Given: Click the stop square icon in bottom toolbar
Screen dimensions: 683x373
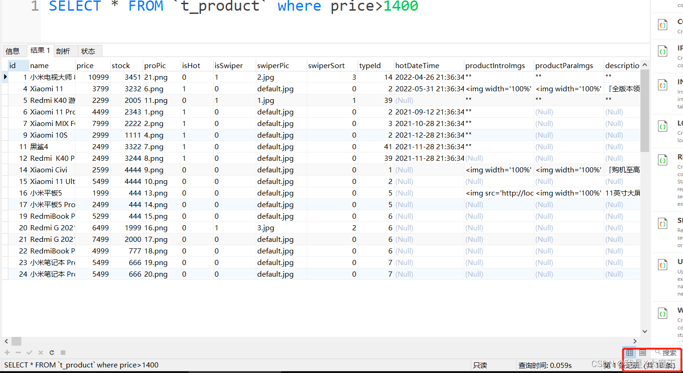Looking at the screenshot, I should (63, 353).
